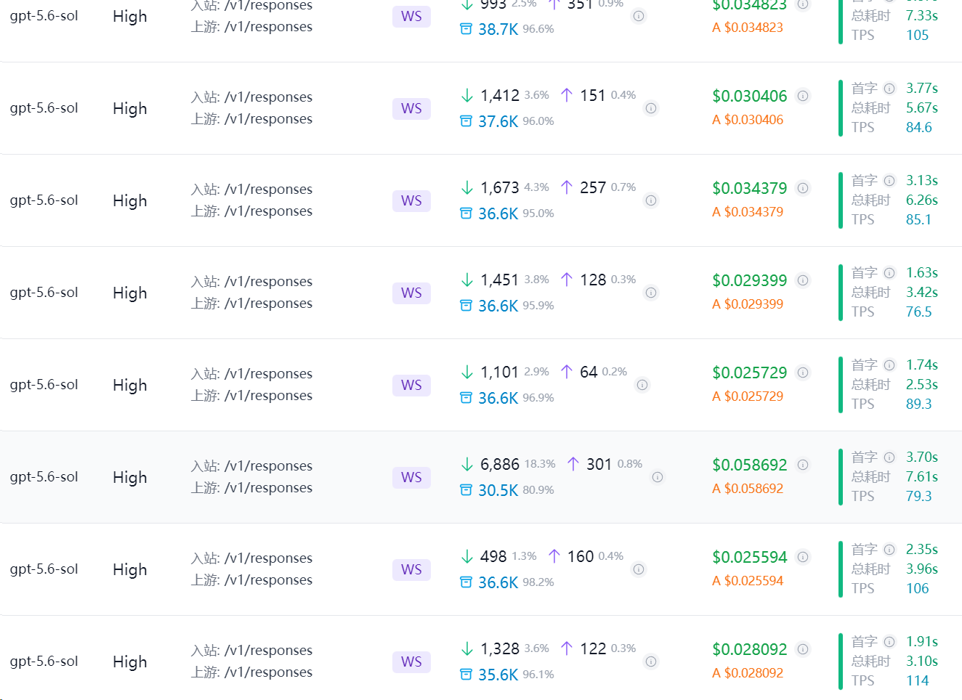962x700 pixels.
Task: Open info icon next to green $0.025729 cost
Action: click(803, 373)
